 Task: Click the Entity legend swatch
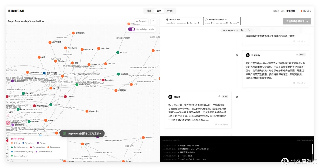[12, 143]
